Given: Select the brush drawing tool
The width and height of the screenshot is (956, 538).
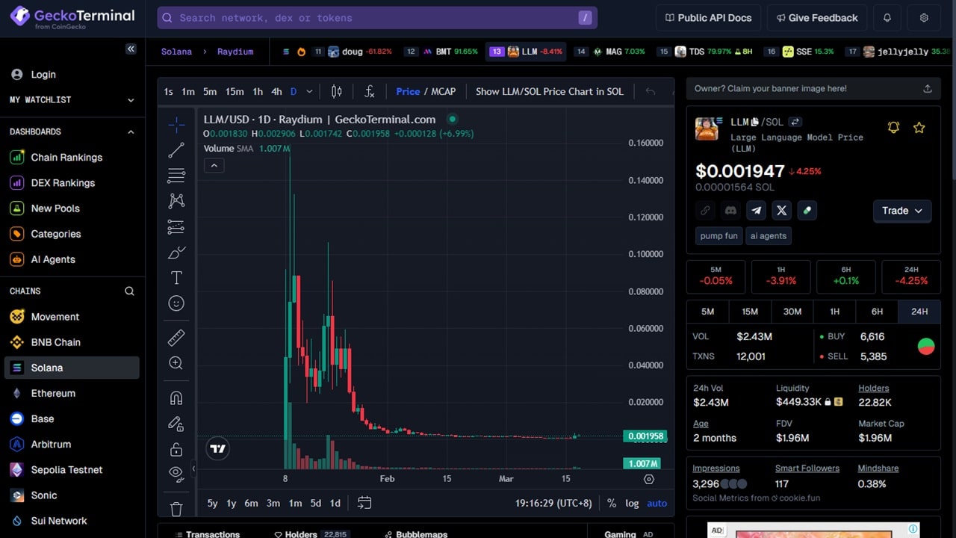Looking at the screenshot, I should (176, 253).
